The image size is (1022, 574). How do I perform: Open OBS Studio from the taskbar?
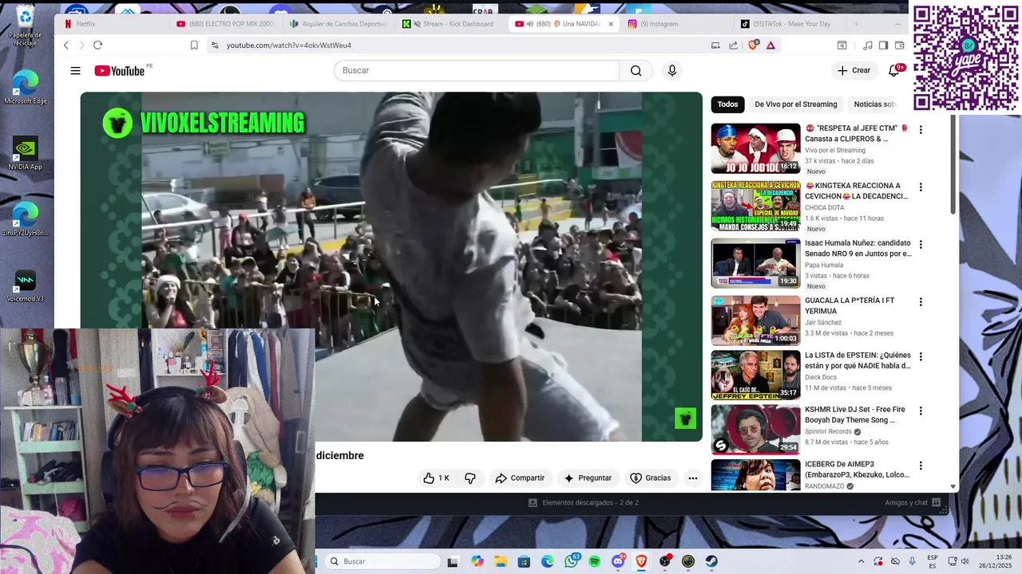click(x=665, y=561)
